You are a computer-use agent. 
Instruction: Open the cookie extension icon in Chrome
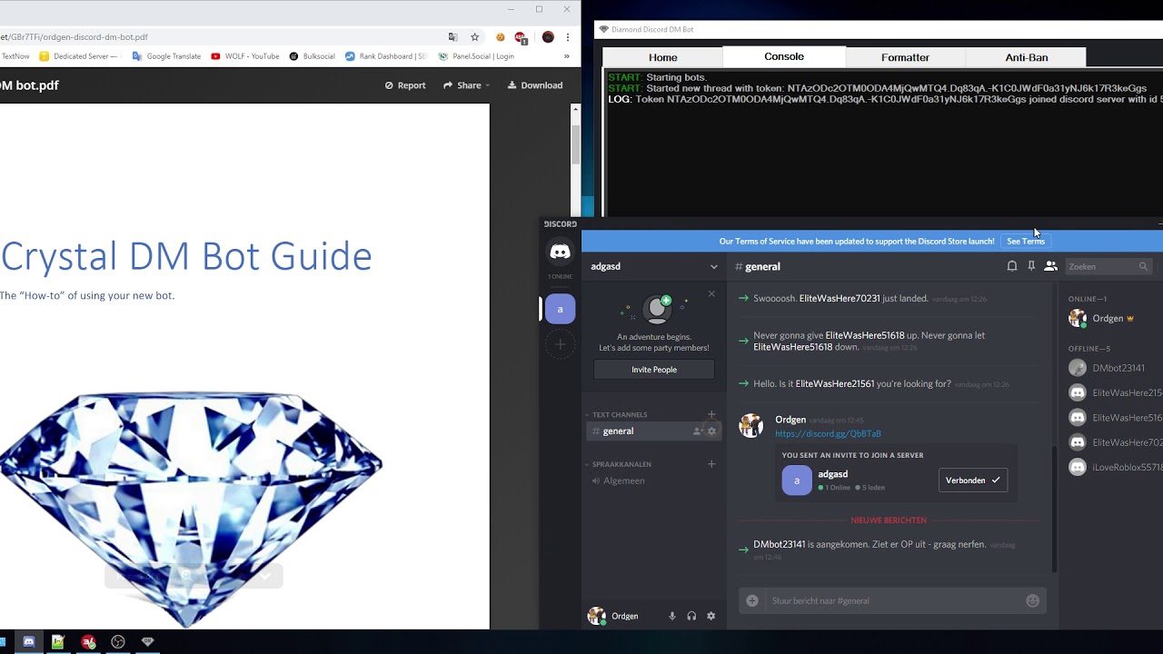point(500,37)
